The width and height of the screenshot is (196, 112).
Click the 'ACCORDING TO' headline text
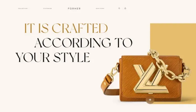[83, 43]
